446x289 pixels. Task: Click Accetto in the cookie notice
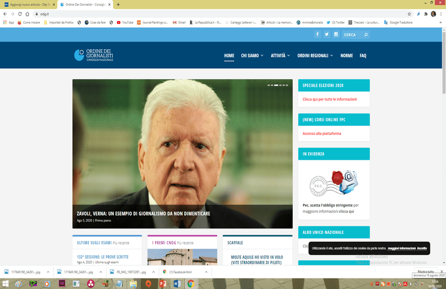tap(422, 248)
